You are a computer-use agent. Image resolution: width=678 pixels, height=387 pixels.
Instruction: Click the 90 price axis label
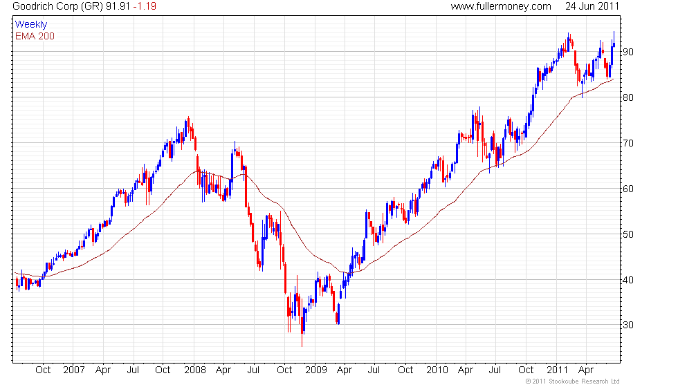pos(628,52)
